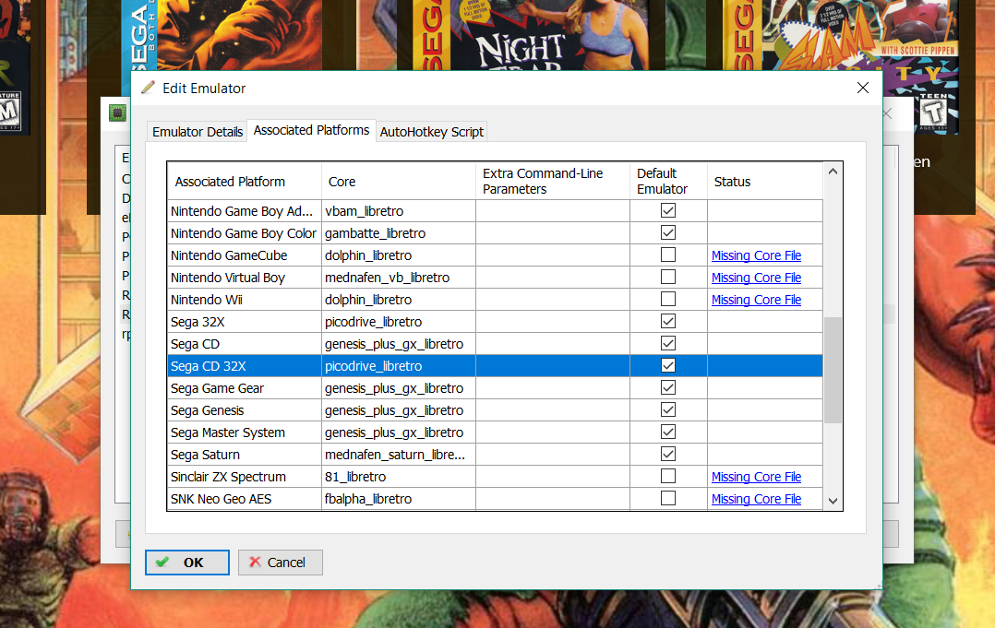Click the platforms table scrollbar thumb
The image size is (995, 628).
tap(833, 370)
